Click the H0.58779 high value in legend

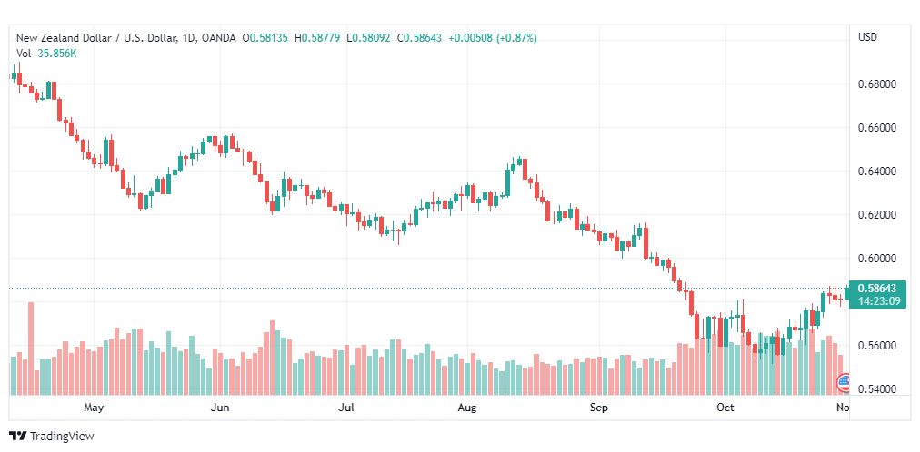coord(317,38)
